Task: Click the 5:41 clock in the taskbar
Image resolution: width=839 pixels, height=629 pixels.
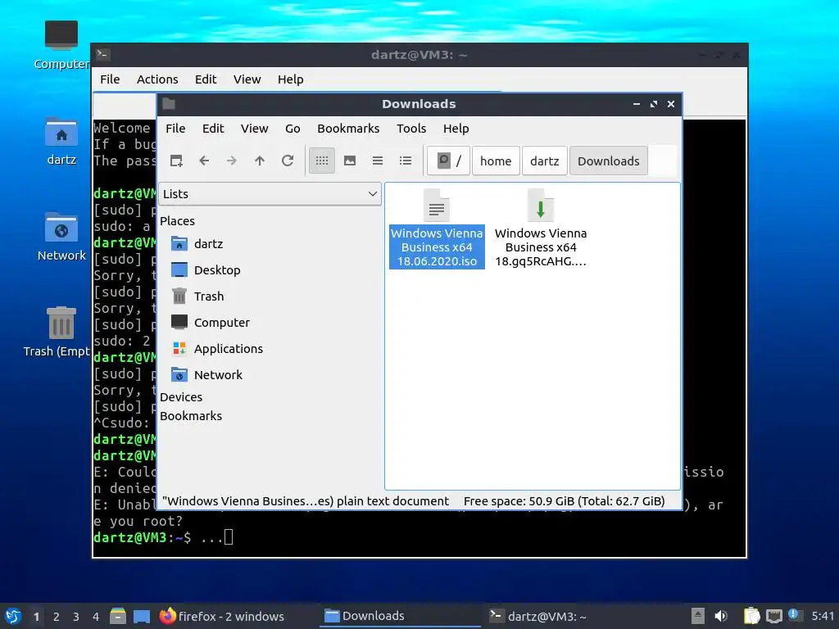Action: click(823, 616)
